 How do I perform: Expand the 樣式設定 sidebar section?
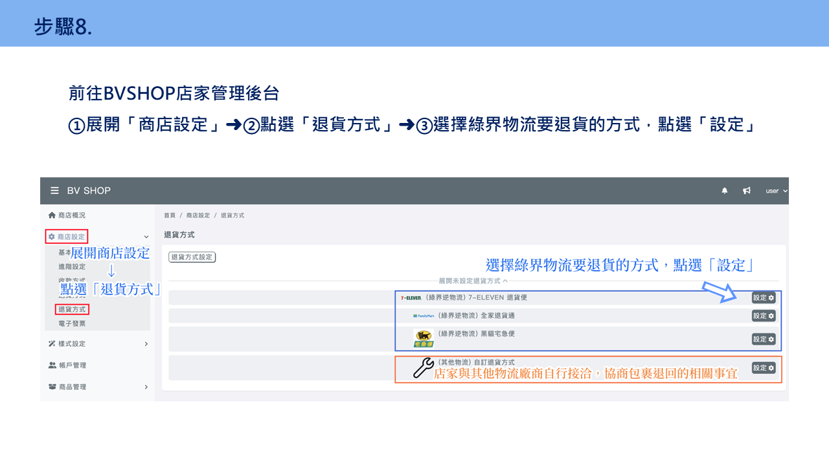click(x=146, y=344)
